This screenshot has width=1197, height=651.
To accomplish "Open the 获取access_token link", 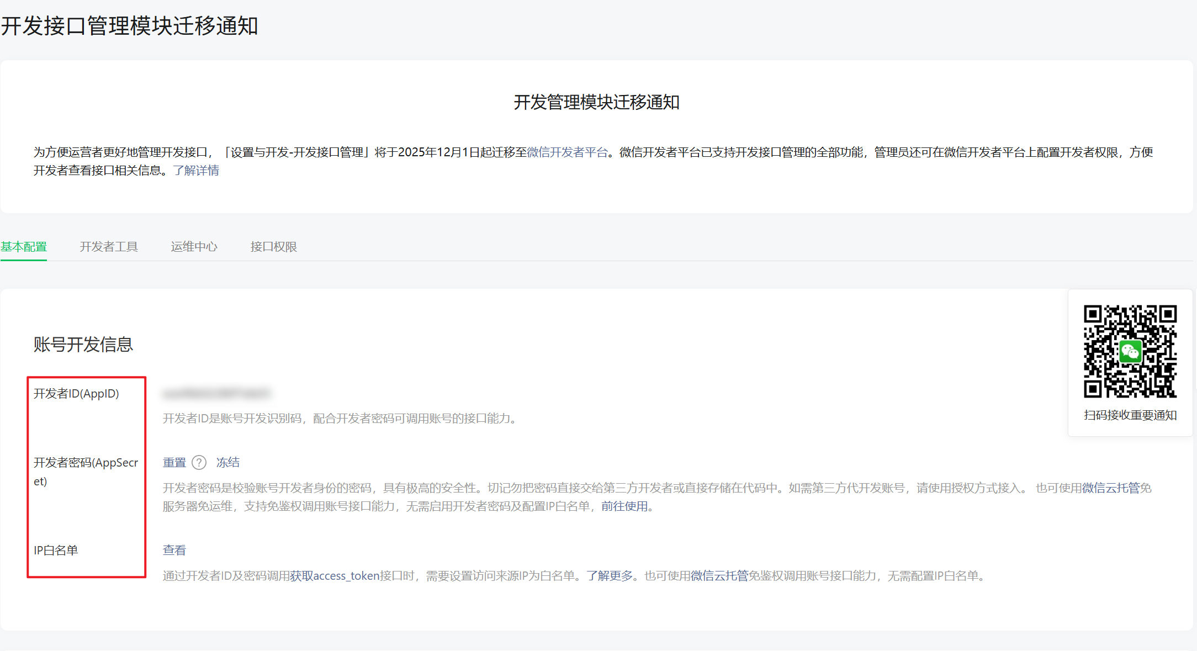I will (x=334, y=576).
